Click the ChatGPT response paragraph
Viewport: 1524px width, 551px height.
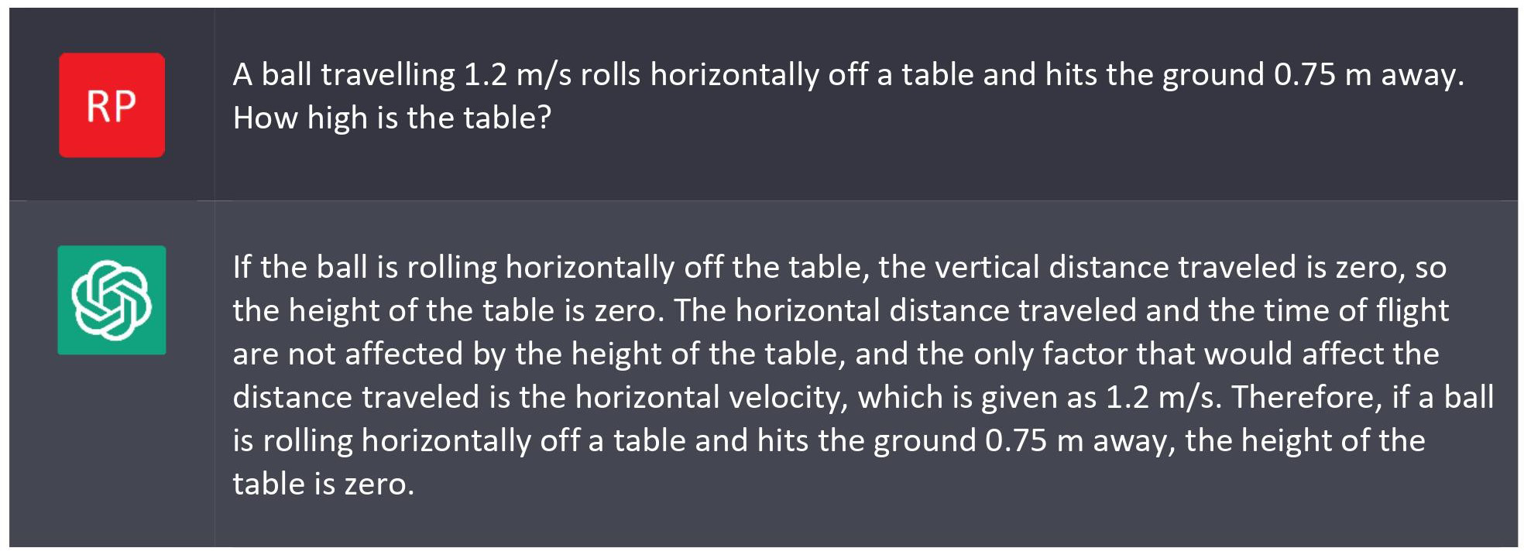pyautogui.click(x=863, y=375)
